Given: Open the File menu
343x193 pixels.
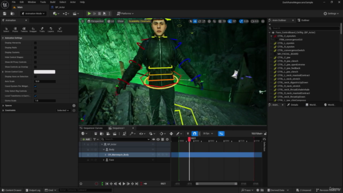Looking at the screenshot, I should click(13, 2).
